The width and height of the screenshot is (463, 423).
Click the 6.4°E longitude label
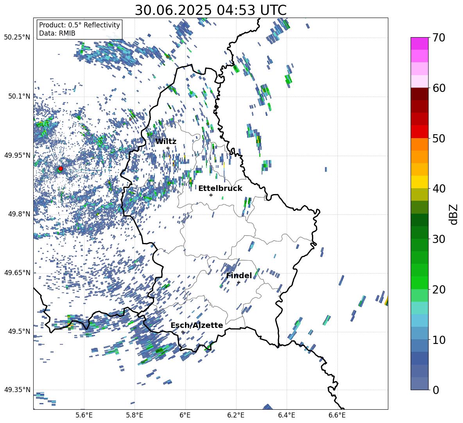[x=286, y=415]
